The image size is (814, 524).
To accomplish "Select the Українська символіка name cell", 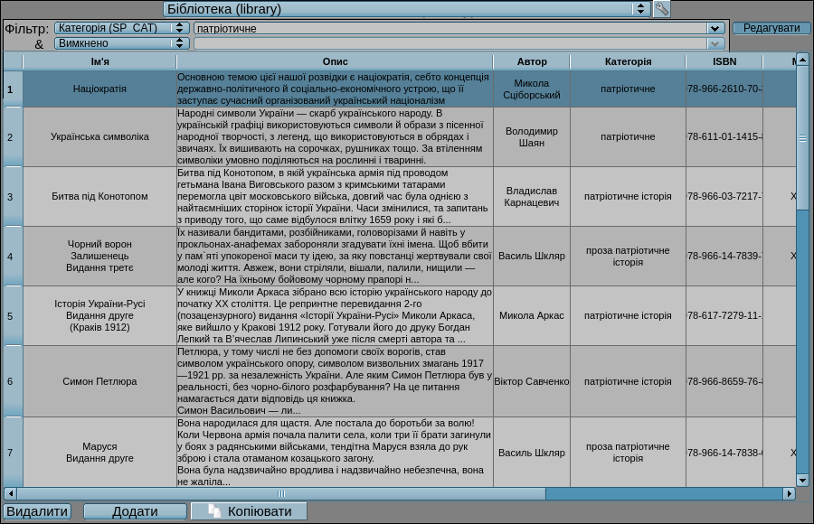I will point(99,137).
